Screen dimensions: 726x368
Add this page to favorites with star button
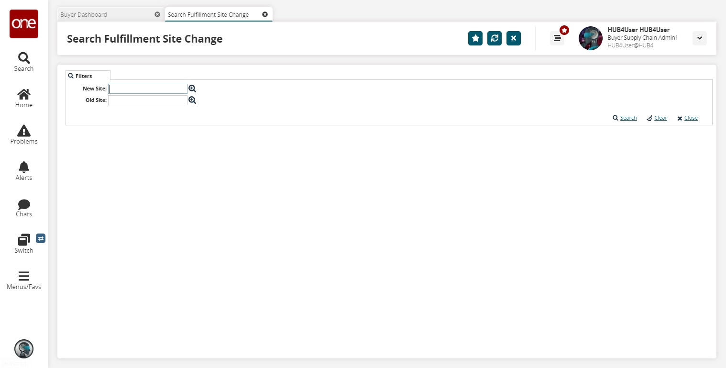point(475,38)
